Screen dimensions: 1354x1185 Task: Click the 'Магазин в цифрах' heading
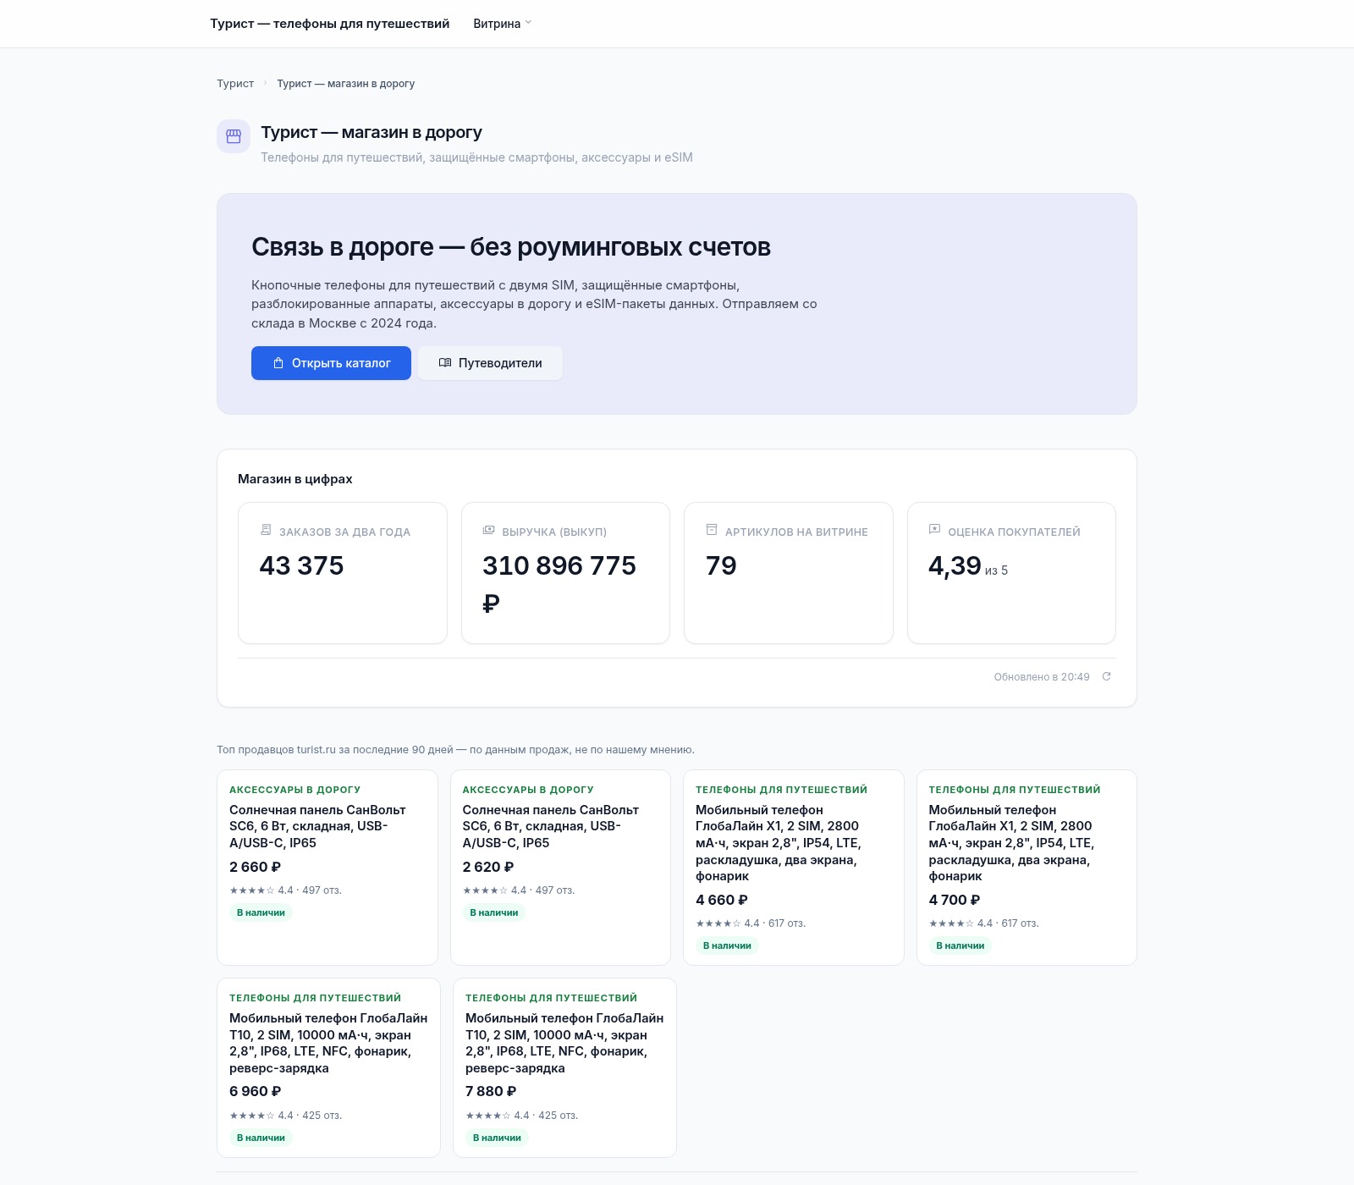click(295, 479)
